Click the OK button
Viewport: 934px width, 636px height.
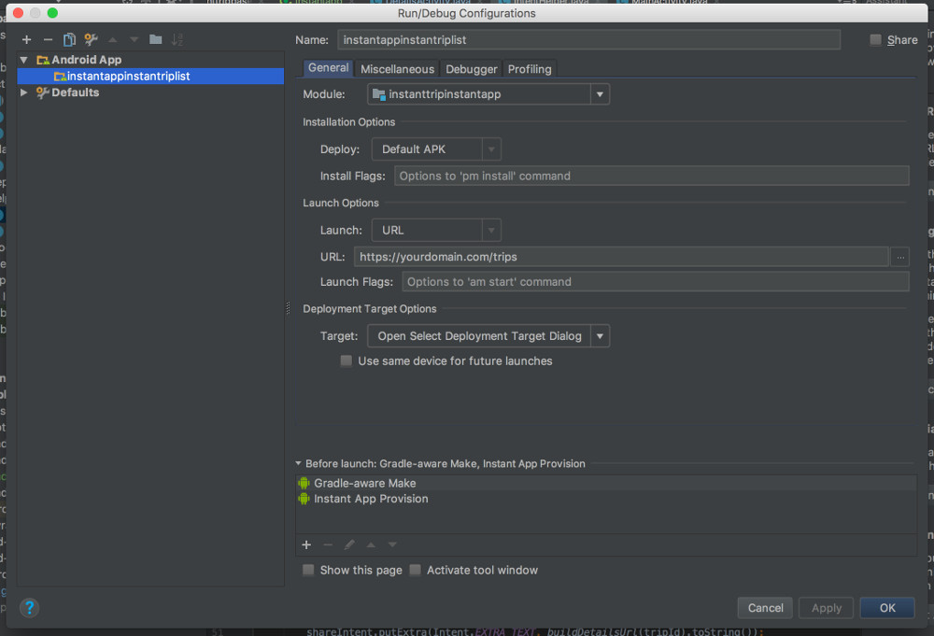coord(886,608)
